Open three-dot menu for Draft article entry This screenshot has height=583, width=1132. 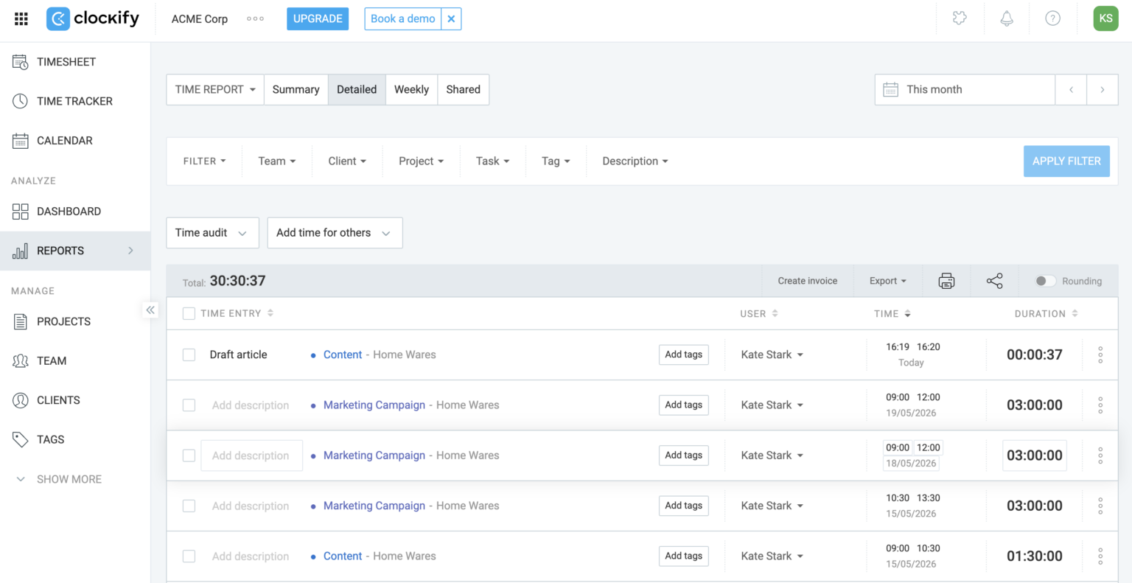1100,355
